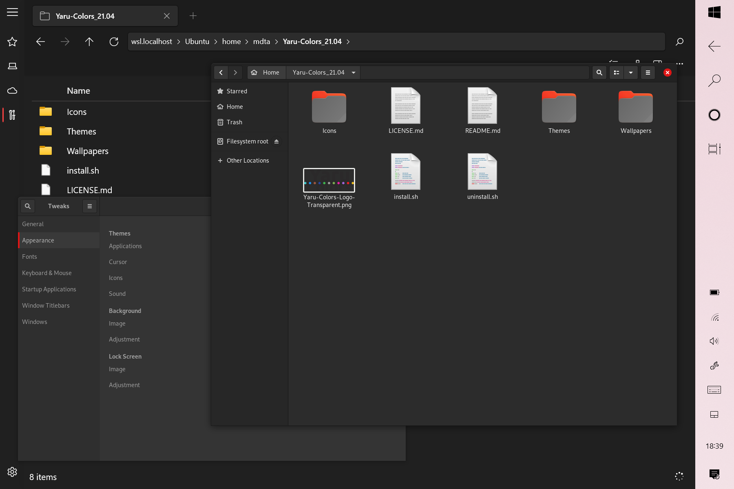The height and width of the screenshot is (489, 734).
Task: Open the settings gear in File Explorer
Action: pos(12,471)
